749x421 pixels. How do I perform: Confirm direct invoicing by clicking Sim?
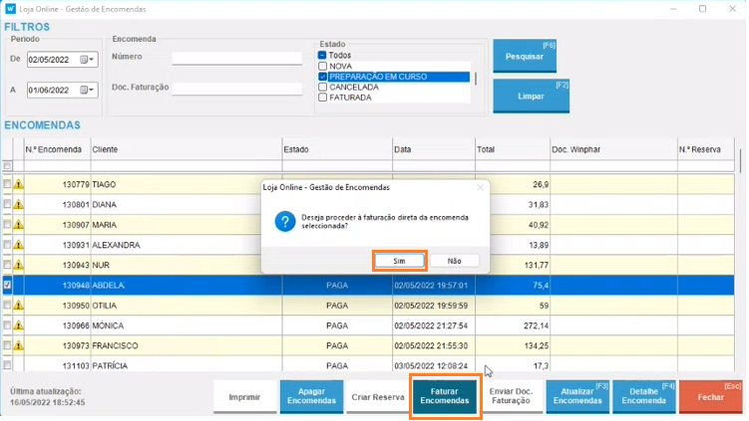tap(400, 261)
